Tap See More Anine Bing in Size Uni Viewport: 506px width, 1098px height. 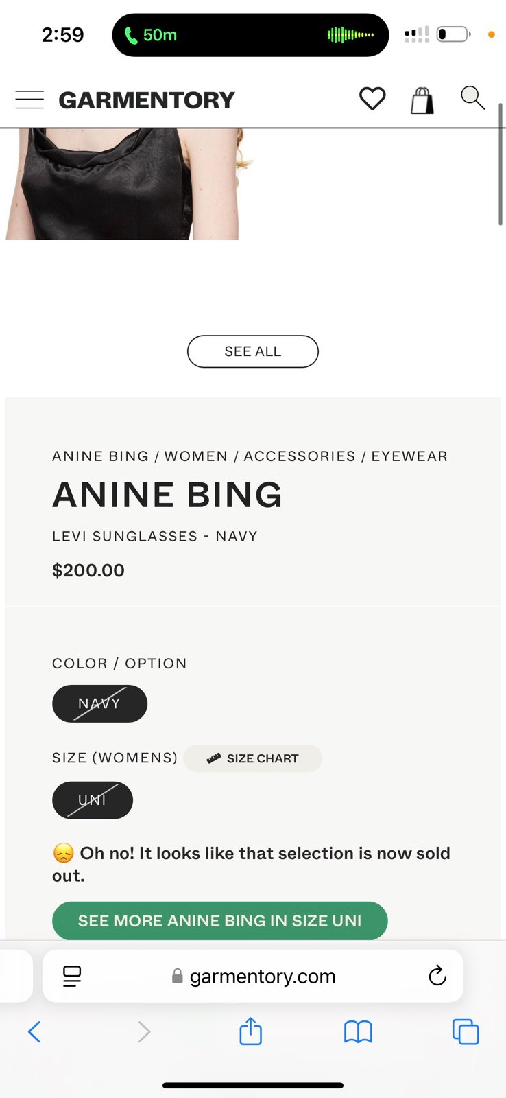click(x=220, y=920)
